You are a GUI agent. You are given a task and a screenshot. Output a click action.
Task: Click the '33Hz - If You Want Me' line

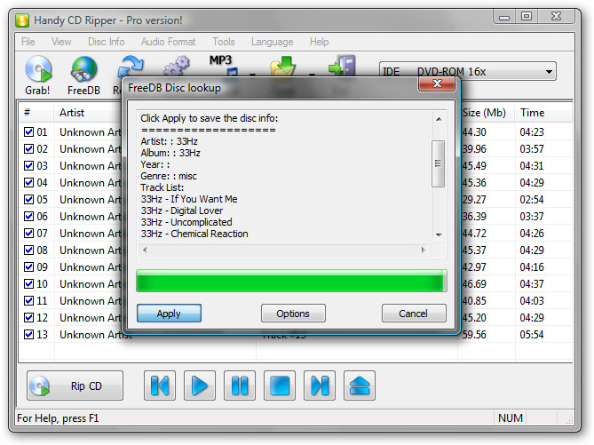click(x=189, y=199)
